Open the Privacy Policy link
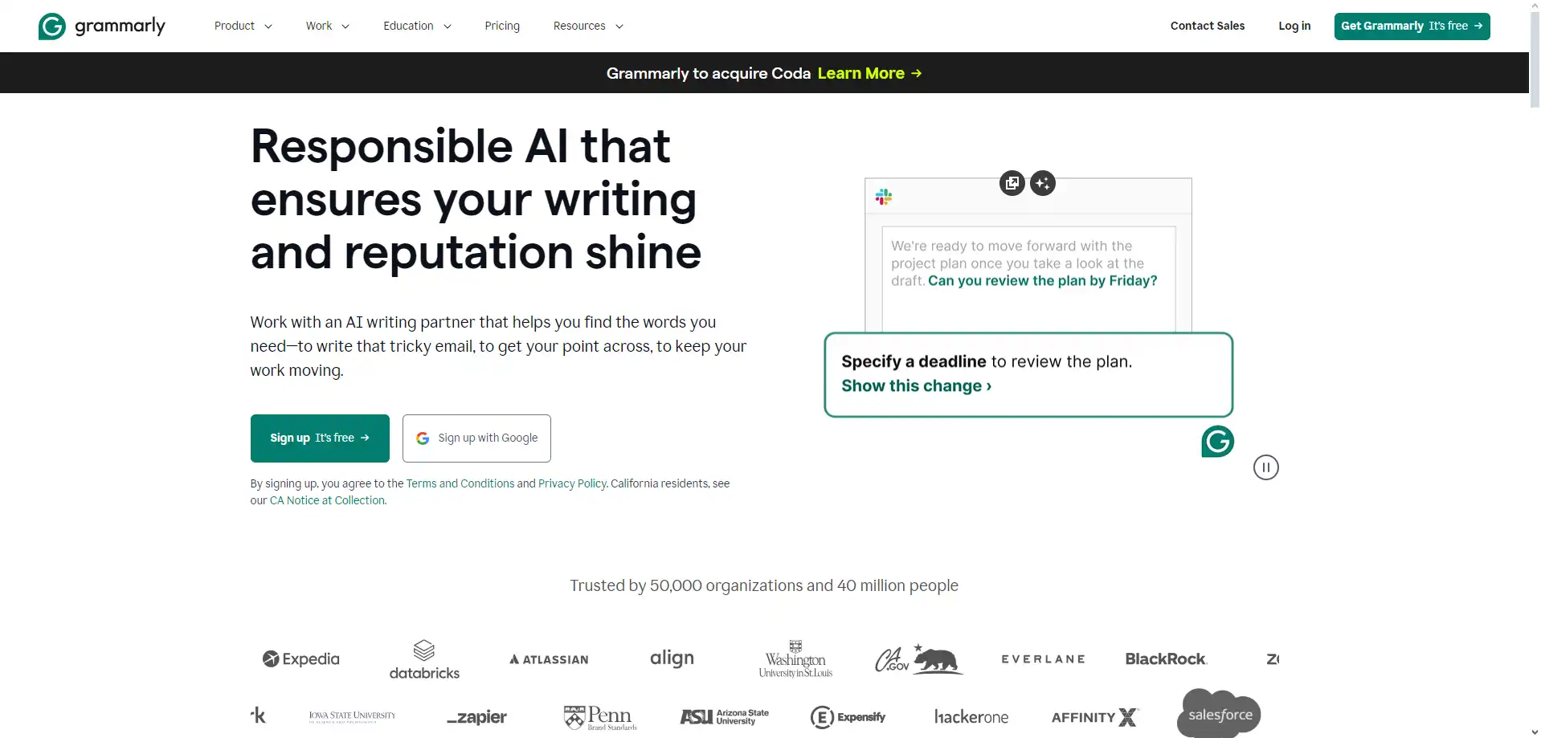The image size is (1541, 738). tap(572, 483)
